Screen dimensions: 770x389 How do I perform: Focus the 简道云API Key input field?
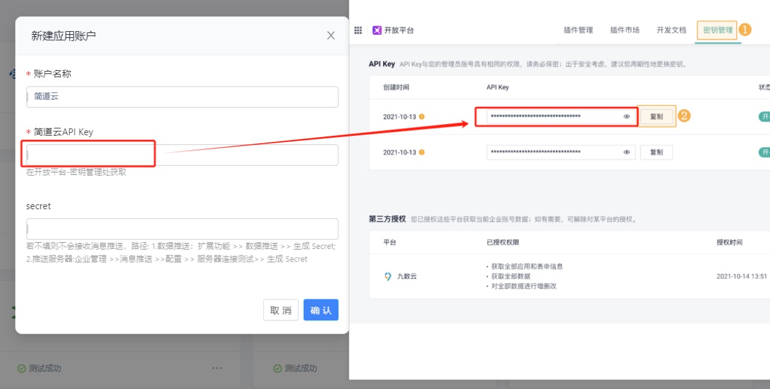coord(182,155)
